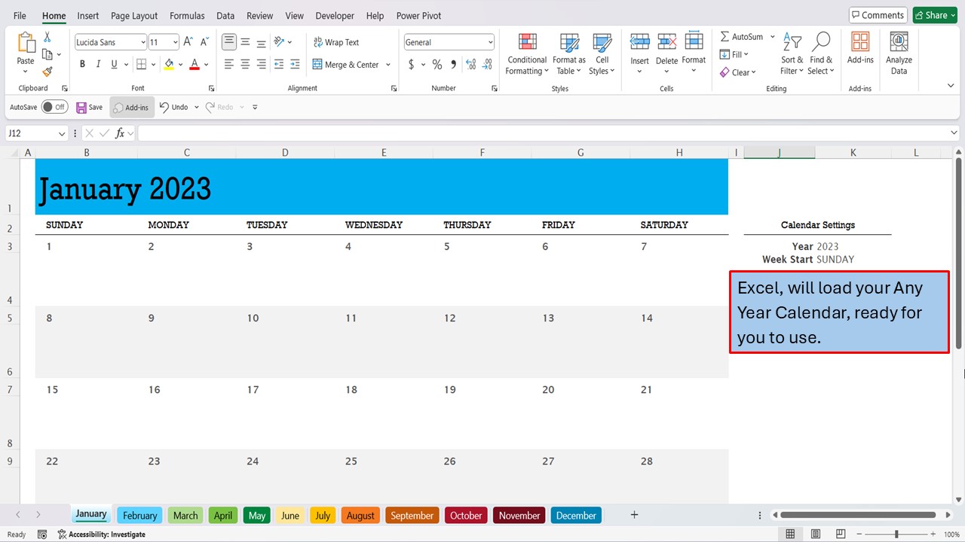
Task: Add a new sheet with the plus button
Action: [634, 515]
